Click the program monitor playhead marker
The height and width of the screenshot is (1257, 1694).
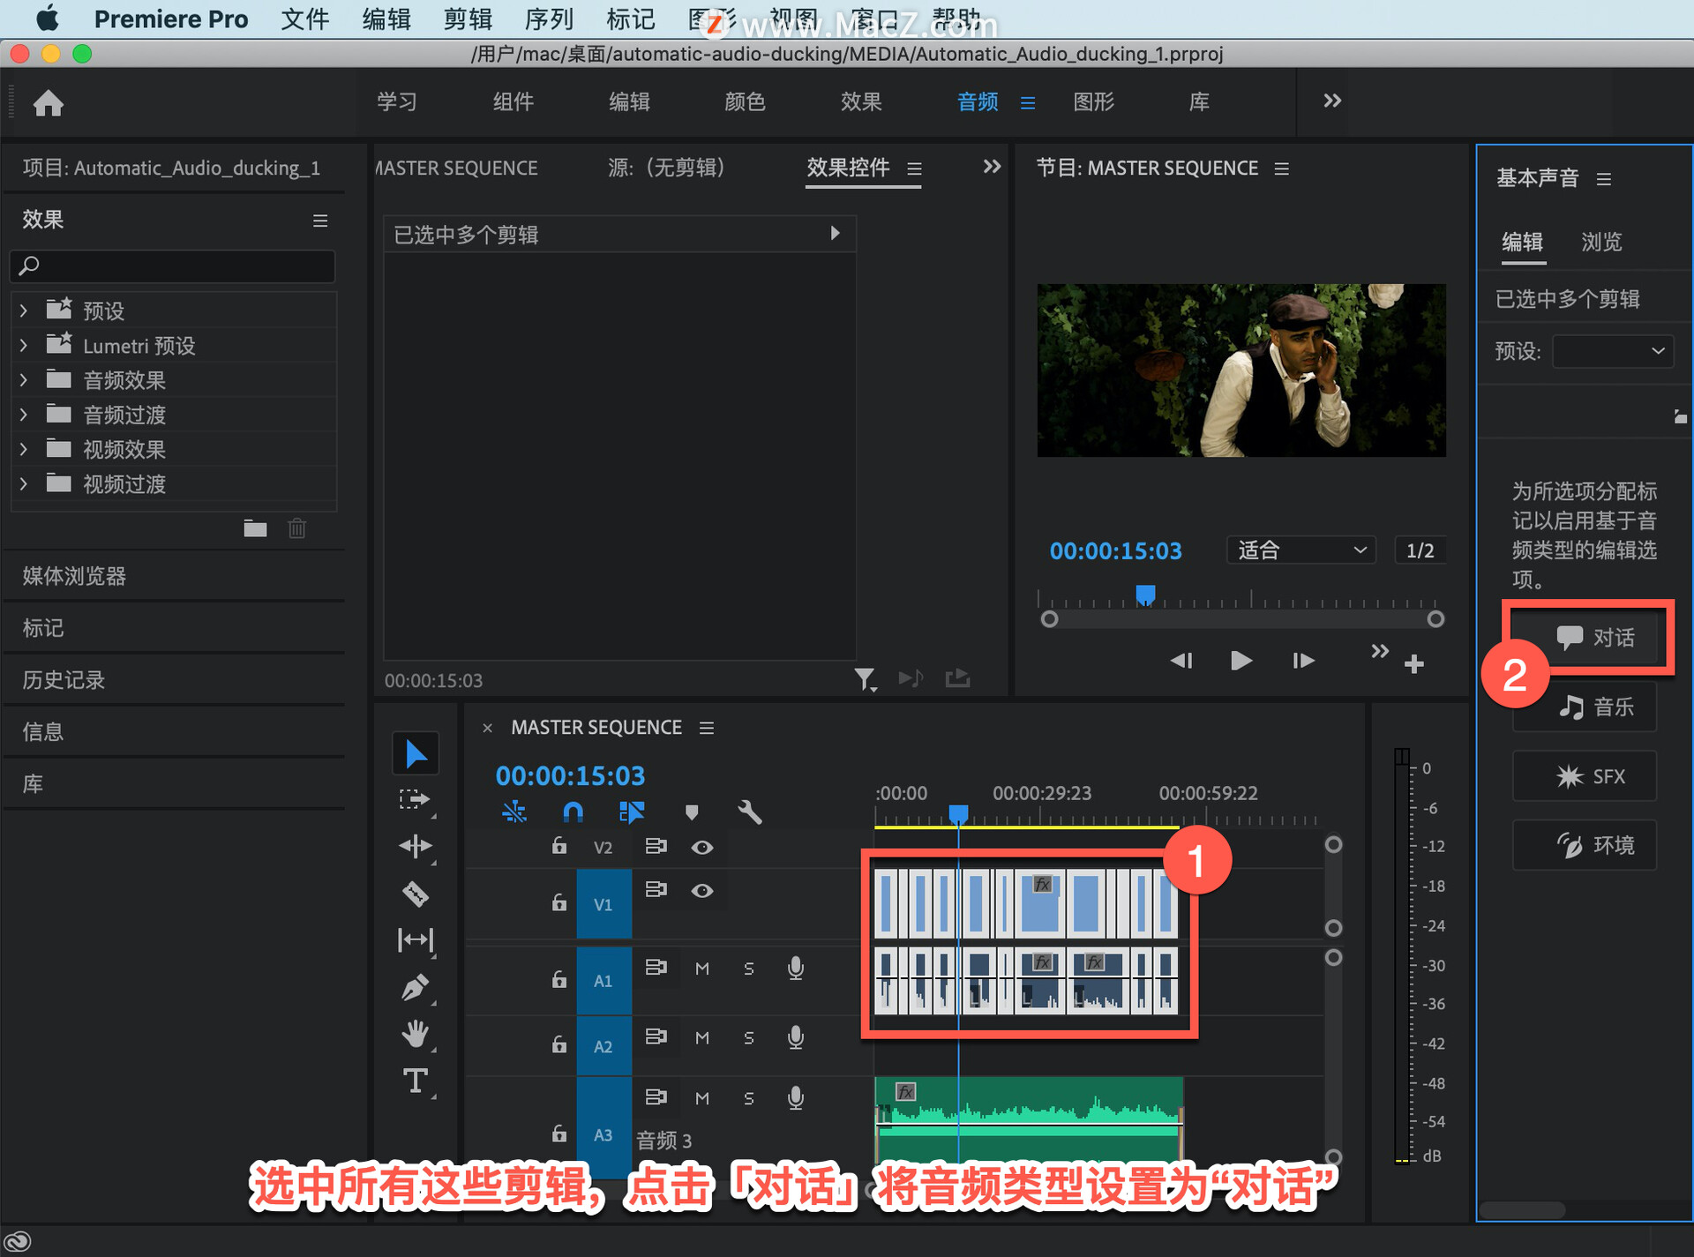coord(1145,595)
